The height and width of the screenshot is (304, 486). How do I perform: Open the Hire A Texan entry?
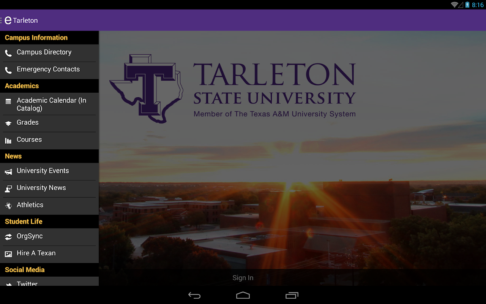(49, 254)
